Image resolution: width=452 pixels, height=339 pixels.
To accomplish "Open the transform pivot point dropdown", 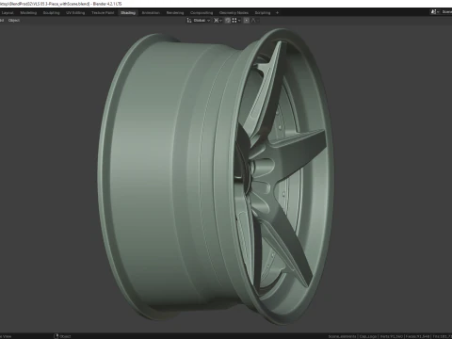I will pos(218,21).
